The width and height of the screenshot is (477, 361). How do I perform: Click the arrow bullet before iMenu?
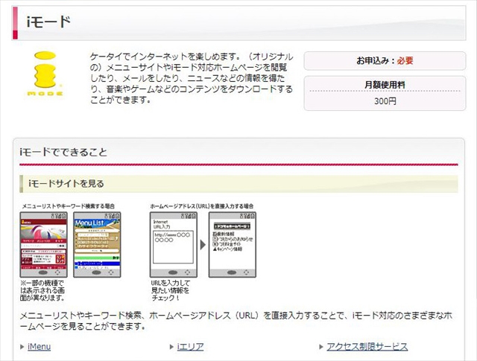(22, 347)
